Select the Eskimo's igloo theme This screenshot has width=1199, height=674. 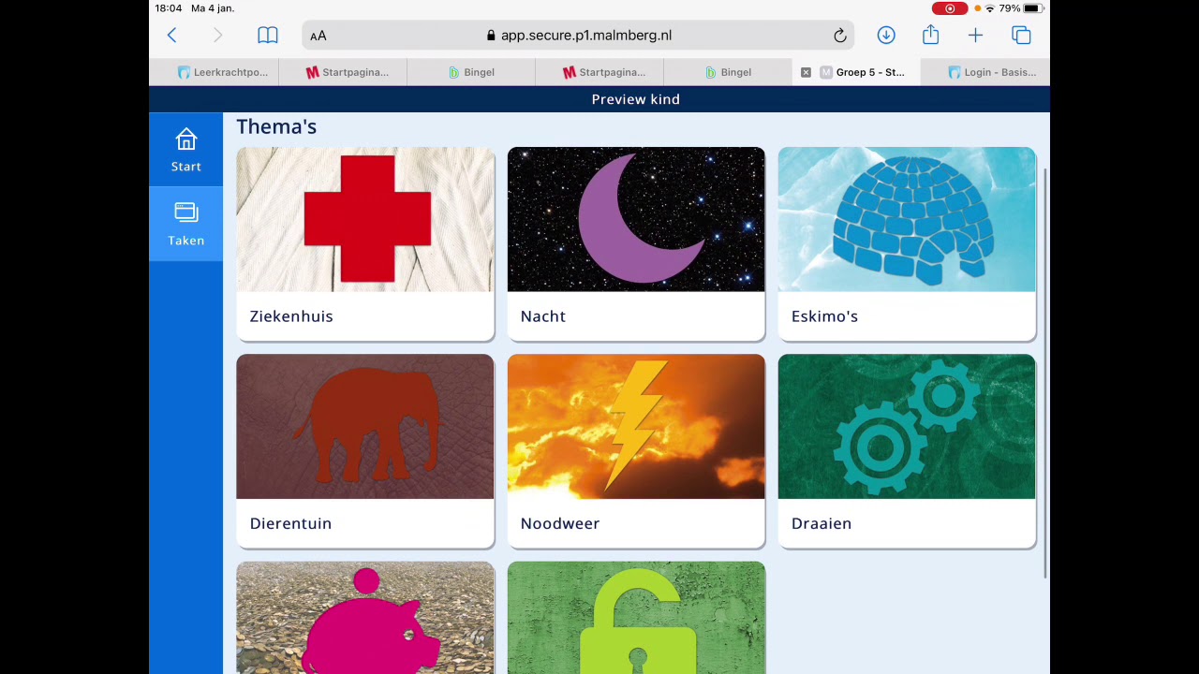coord(907,243)
